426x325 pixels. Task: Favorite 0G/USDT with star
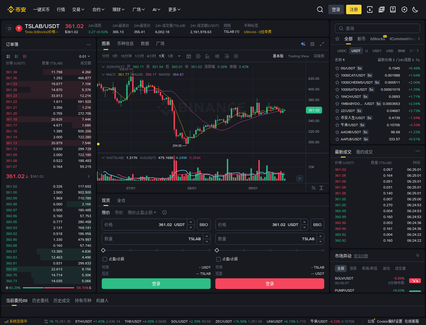coord(337,68)
